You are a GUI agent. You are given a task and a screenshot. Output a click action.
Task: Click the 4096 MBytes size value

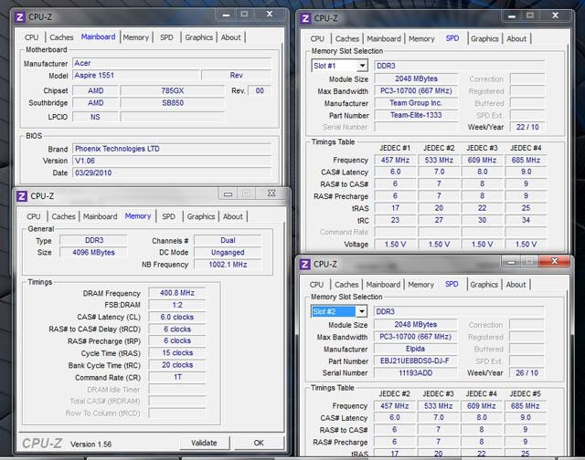[93, 253]
